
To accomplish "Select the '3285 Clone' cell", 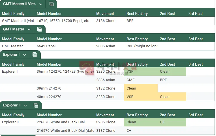I will click(x=106, y=122).
